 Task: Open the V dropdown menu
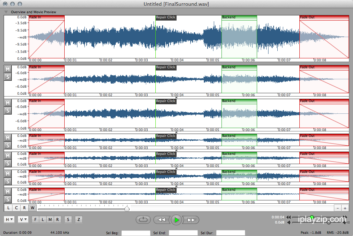[23, 219]
